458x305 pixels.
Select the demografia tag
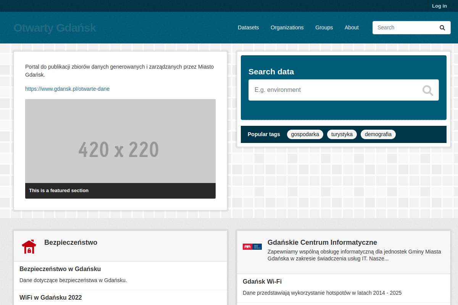378,134
